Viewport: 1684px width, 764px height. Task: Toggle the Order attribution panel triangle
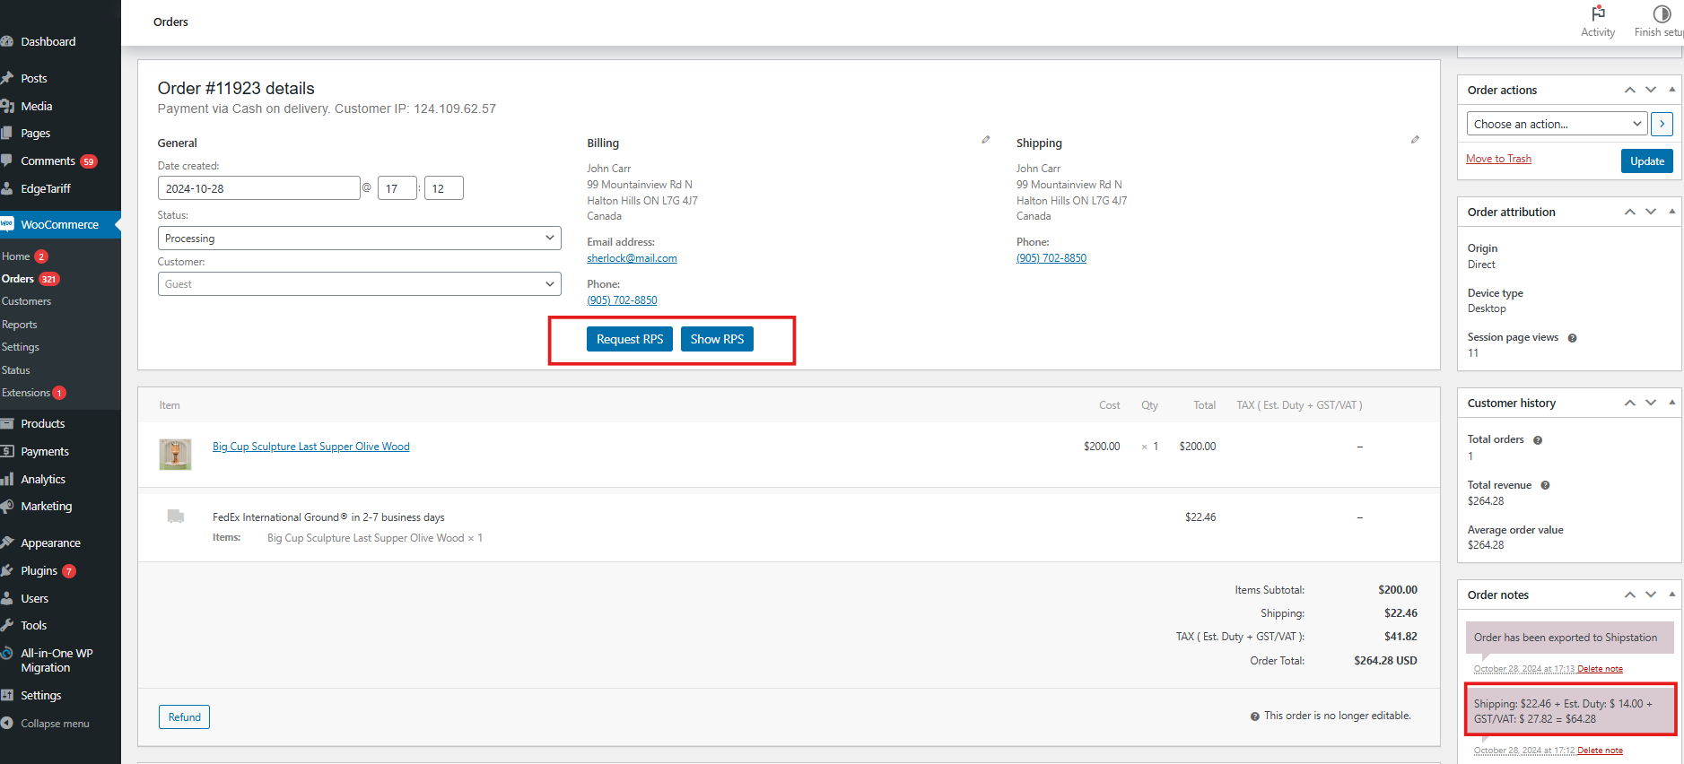tap(1671, 212)
